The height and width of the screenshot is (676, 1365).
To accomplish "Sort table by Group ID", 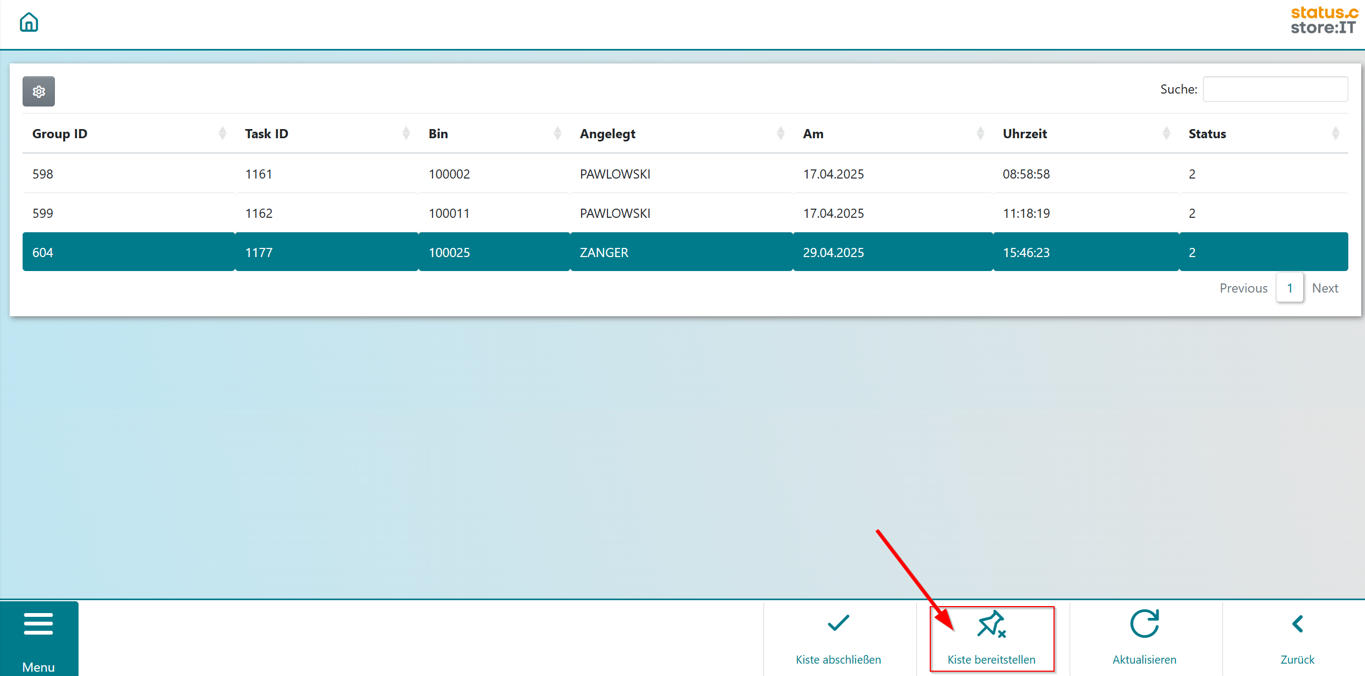I will [x=59, y=134].
